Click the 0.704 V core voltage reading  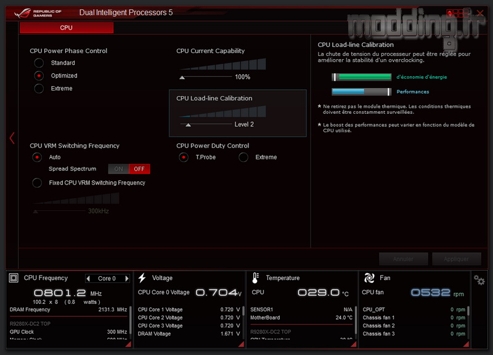click(x=219, y=293)
